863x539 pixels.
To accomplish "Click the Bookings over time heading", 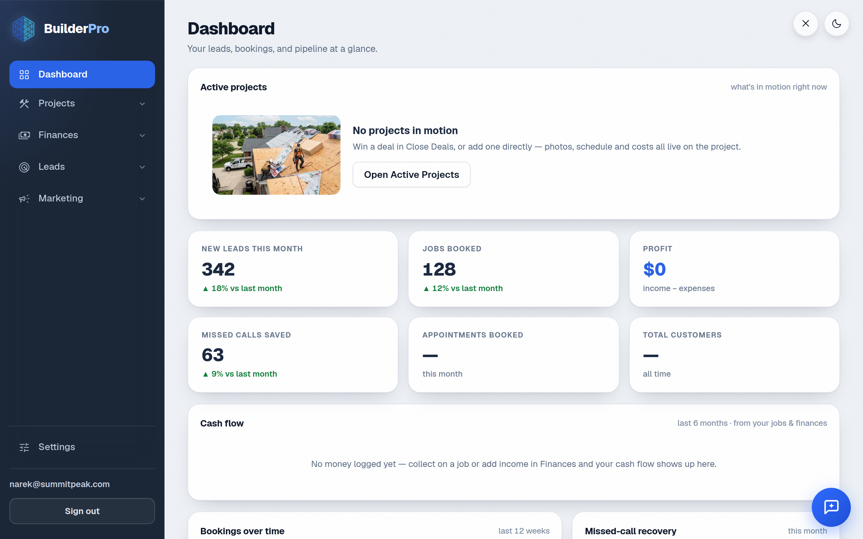I will pos(242,531).
